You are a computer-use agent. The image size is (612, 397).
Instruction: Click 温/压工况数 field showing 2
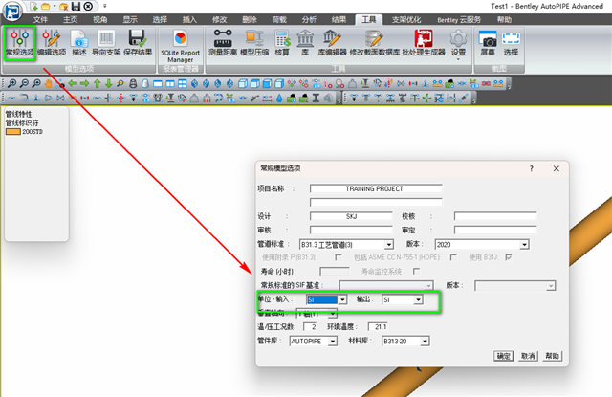(x=310, y=327)
